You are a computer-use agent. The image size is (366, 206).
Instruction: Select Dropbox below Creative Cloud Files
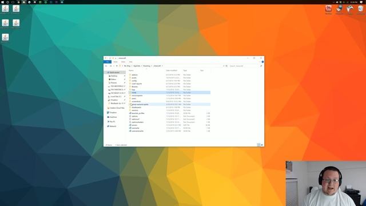pyautogui.click(x=113, y=113)
